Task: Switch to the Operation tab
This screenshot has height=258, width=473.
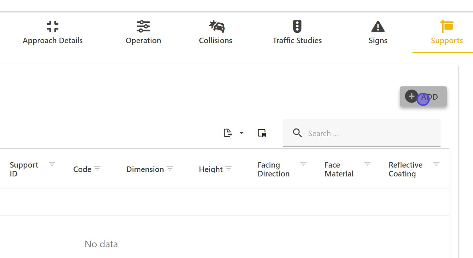Action: [143, 33]
